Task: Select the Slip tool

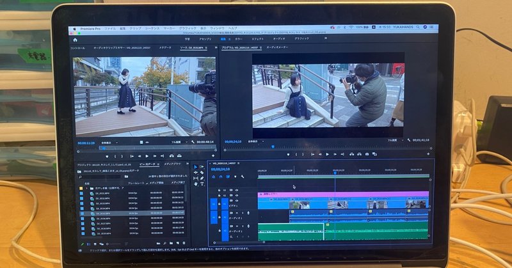Action: (196, 178)
